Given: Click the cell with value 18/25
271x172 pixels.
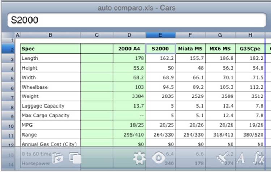Looking at the screenshot, I should point(129,125).
